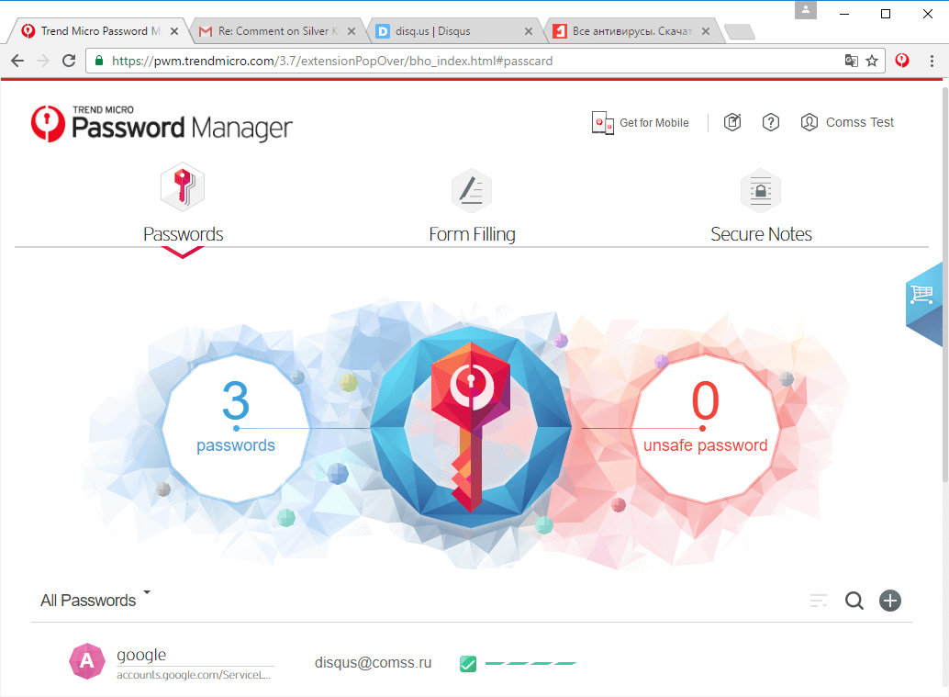
Task: Click the Comss Test account avatar icon
Action: pyautogui.click(x=809, y=122)
